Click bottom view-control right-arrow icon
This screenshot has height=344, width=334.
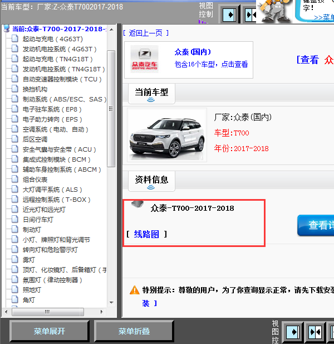(293, 332)
